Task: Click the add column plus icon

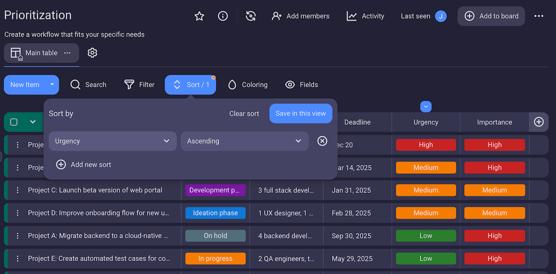Action: click(538, 122)
